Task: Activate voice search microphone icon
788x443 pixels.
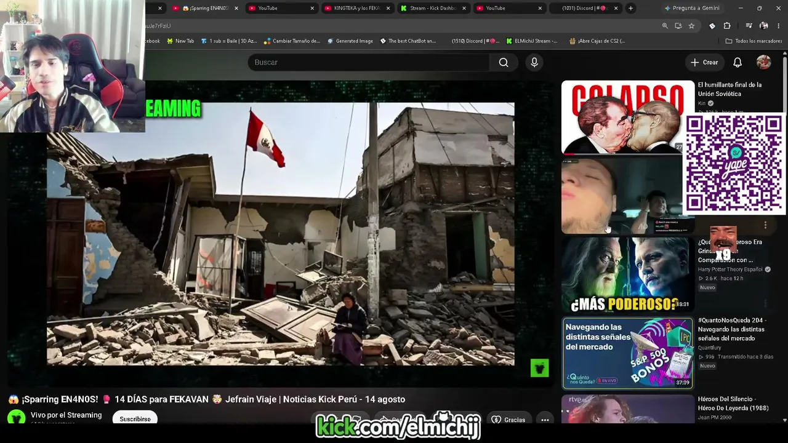Action: coord(534,62)
